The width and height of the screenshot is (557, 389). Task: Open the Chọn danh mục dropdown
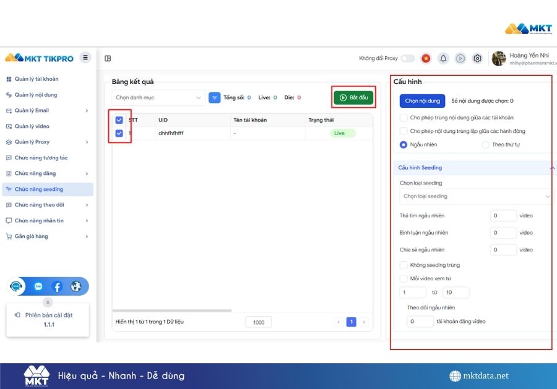click(x=158, y=98)
